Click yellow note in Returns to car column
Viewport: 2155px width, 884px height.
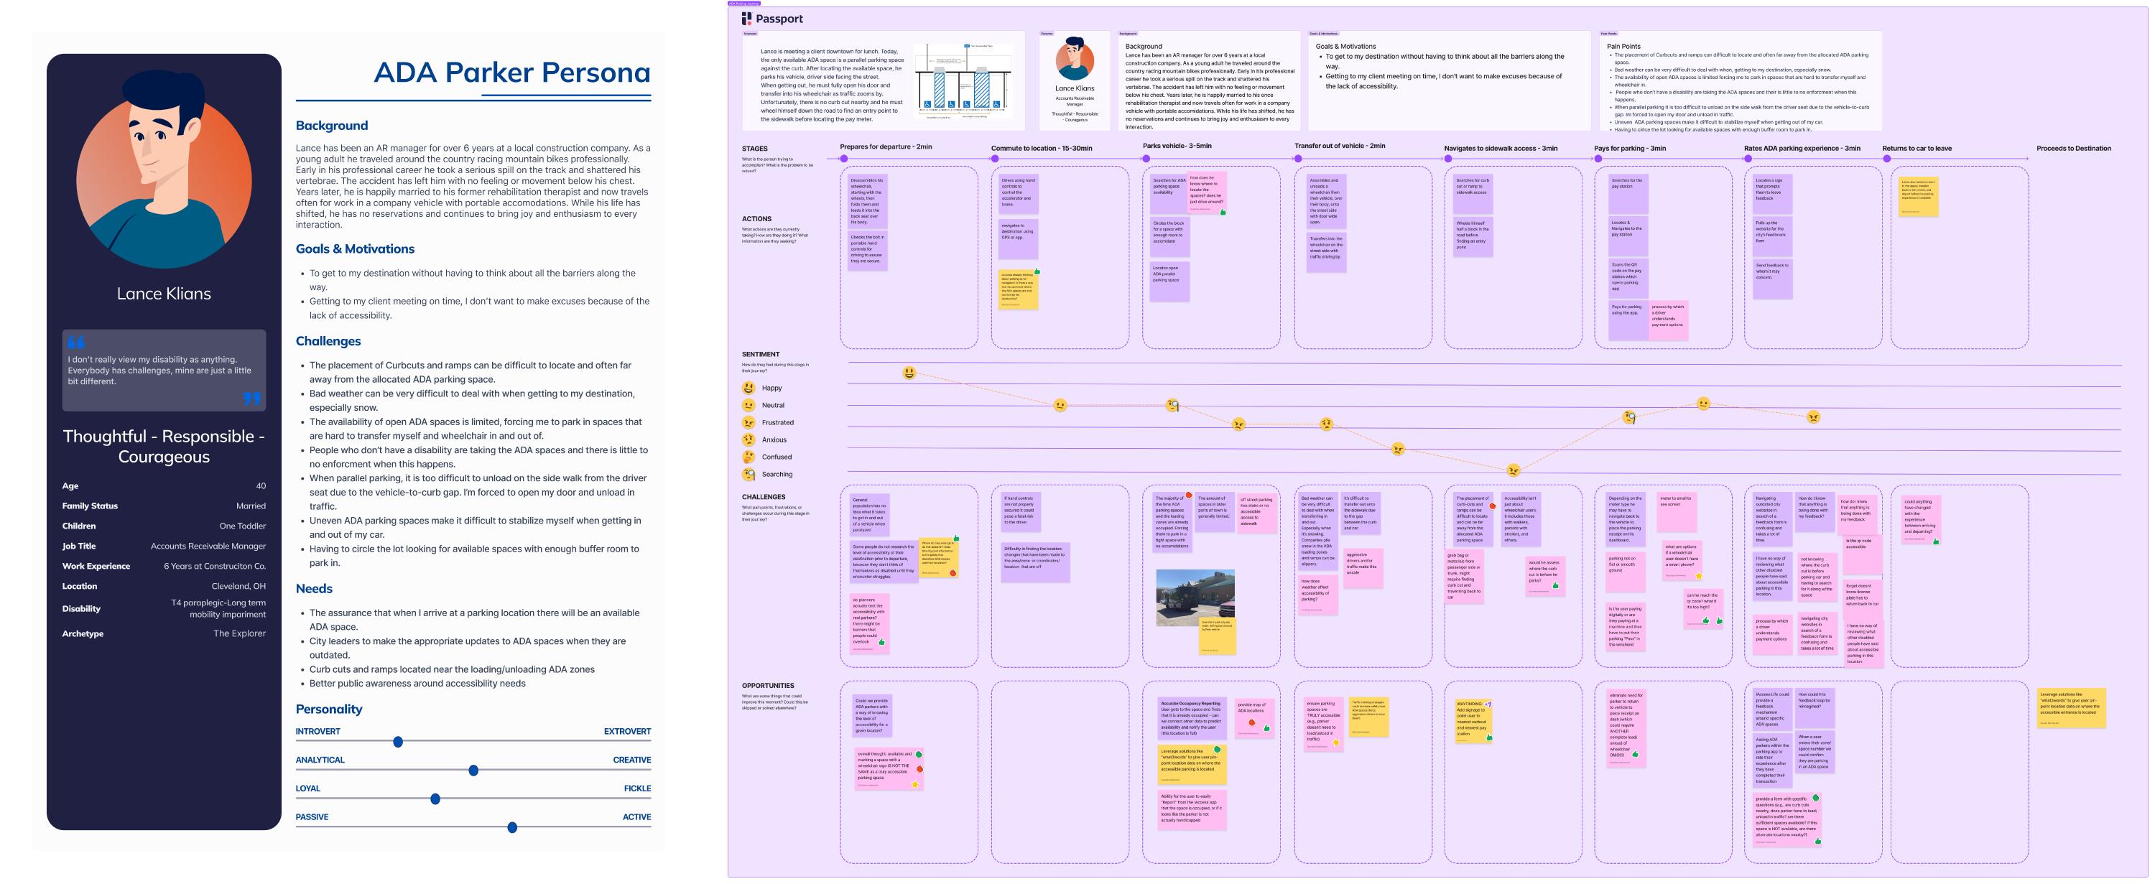coord(1918,197)
